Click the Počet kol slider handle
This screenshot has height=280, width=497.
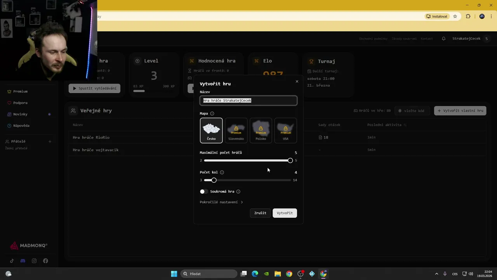[x=214, y=180]
